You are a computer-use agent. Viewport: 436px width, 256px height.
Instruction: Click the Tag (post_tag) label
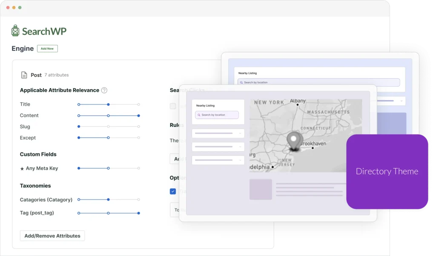[37, 213]
